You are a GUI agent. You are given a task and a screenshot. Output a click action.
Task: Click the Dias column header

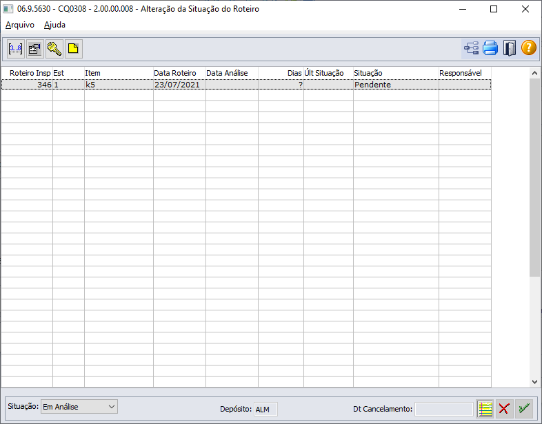[x=281, y=73]
